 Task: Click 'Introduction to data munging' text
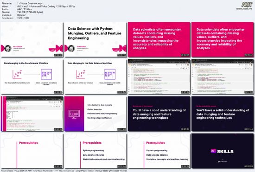(100, 105)
